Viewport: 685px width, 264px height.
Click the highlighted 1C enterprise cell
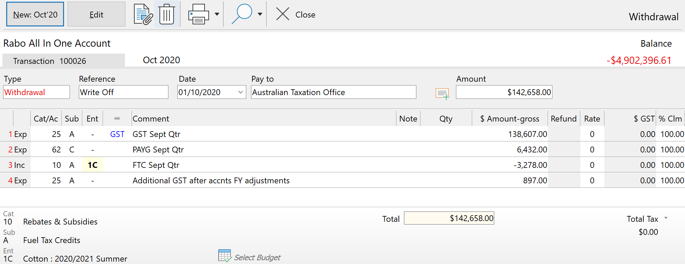(93, 165)
